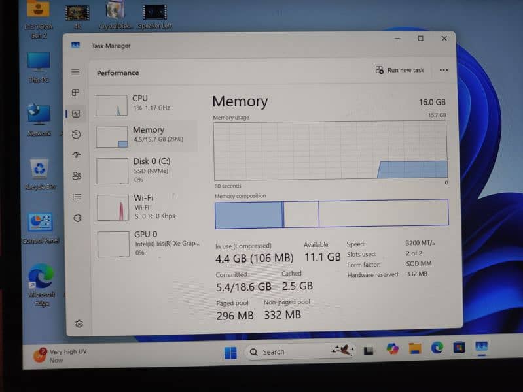Select the 4k video desktop file
The width and height of the screenshot is (523, 392).
77,16
